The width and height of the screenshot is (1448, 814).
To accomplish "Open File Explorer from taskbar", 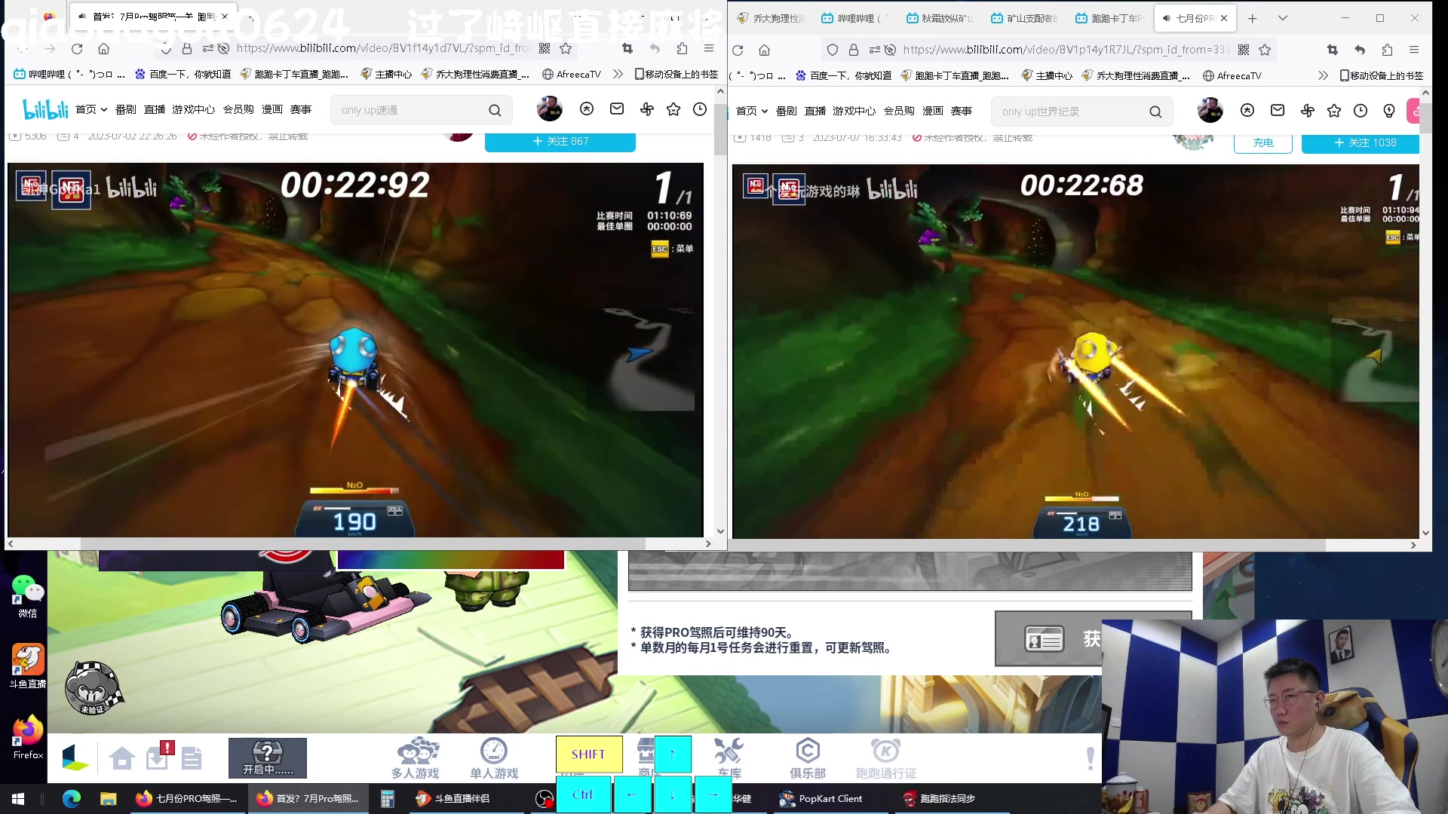I will point(108,799).
